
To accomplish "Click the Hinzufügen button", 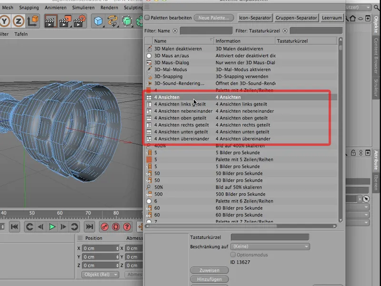I will coord(209,279).
